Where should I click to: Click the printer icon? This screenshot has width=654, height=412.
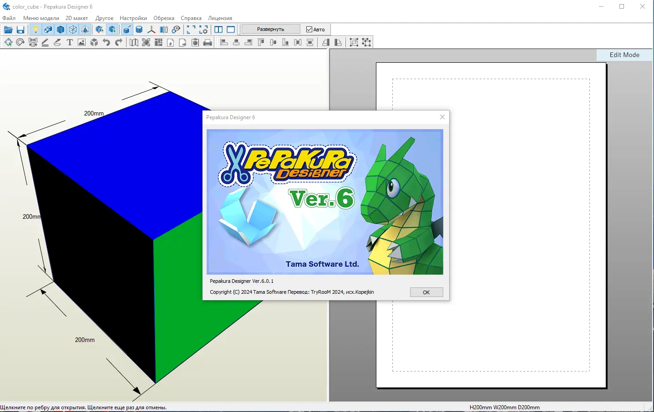[x=208, y=42]
